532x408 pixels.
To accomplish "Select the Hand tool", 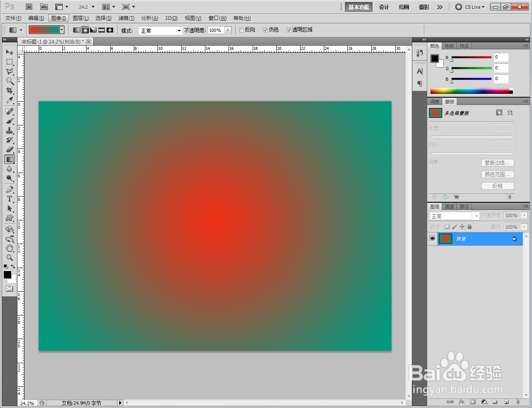I will tap(10, 248).
